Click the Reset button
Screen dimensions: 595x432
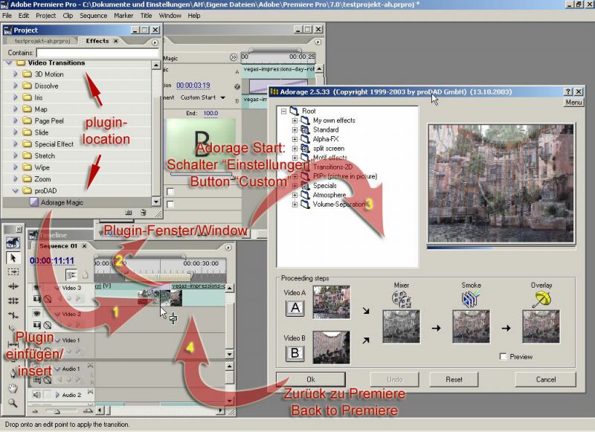pyautogui.click(x=454, y=379)
